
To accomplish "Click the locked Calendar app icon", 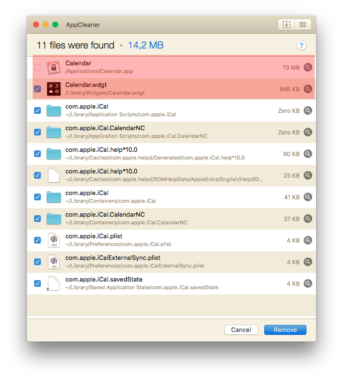I will point(54,67).
